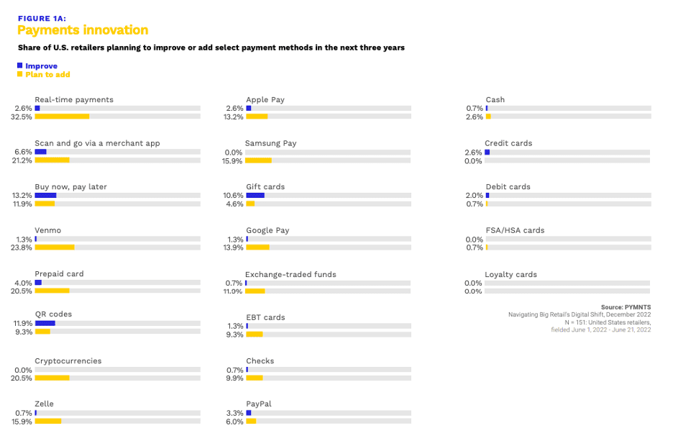Screen dimensions: 673x446
Task: Select the Exchange-traded funds label
Action: tap(290, 274)
